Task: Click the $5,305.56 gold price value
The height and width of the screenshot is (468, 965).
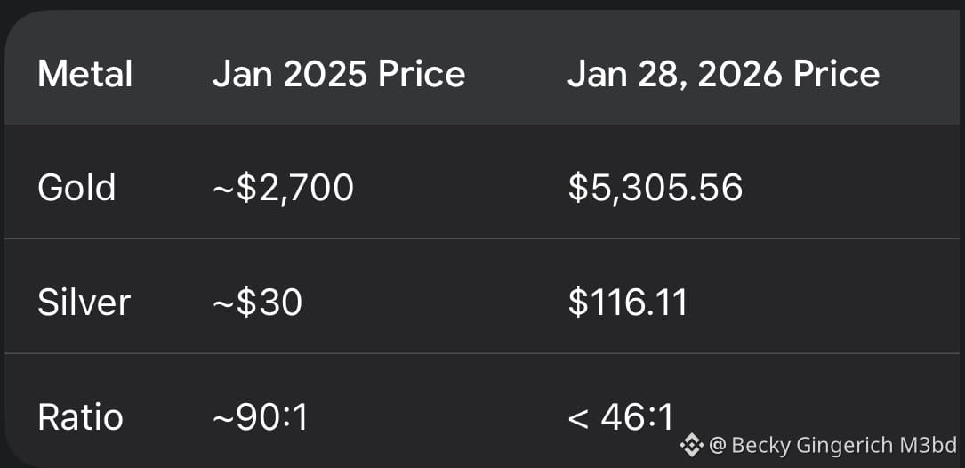Action: tap(655, 188)
